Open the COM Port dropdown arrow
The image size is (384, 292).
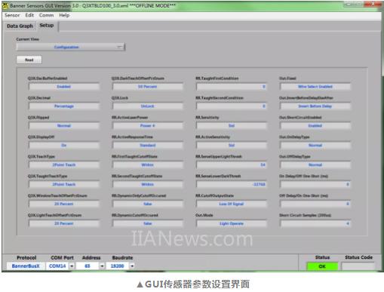point(72,266)
